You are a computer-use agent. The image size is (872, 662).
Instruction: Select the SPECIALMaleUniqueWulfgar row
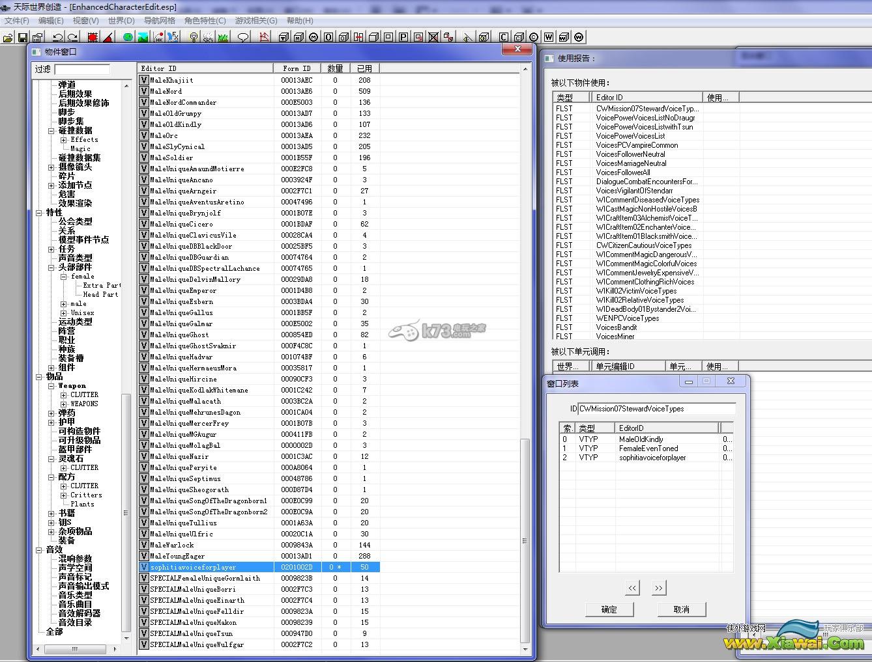[259, 644]
